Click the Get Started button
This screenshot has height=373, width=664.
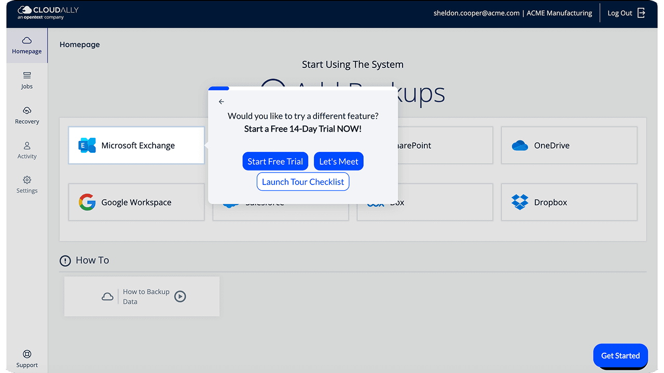[620, 355]
